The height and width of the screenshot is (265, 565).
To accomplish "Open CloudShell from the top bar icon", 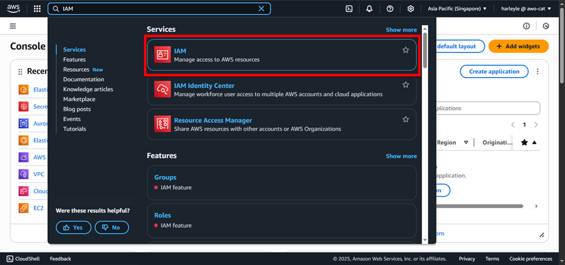I will click(349, 9).
